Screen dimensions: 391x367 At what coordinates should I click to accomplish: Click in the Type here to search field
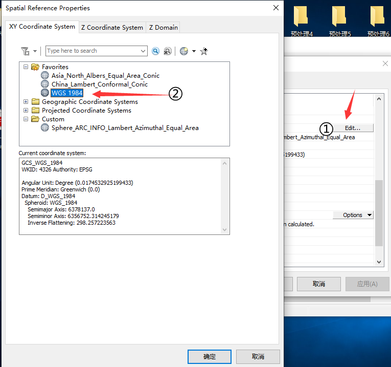[x=92, y=51]
